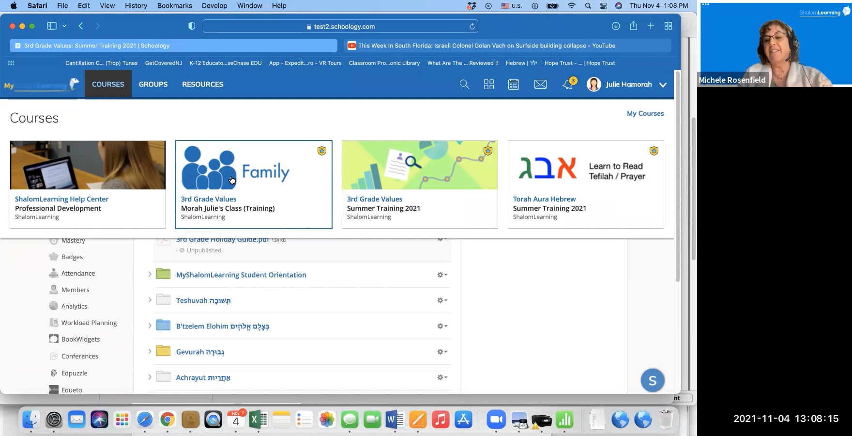The image size is (852, 436).
Task: Expand the Teshuvah folder
Action: pos(150,300)
